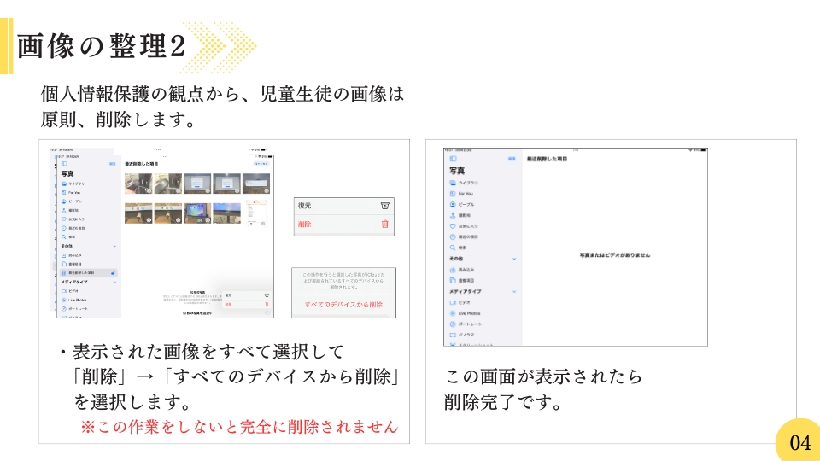Click the yellow page number 04 badge

click(799, 442)
